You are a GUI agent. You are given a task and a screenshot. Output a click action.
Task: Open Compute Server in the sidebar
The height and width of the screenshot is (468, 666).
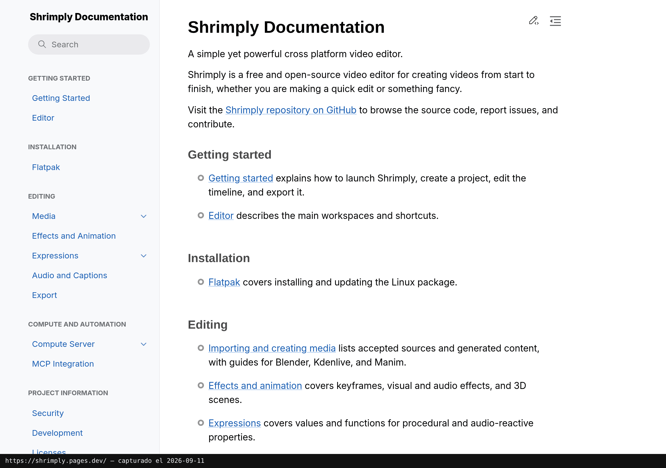(x=63, y=344)
